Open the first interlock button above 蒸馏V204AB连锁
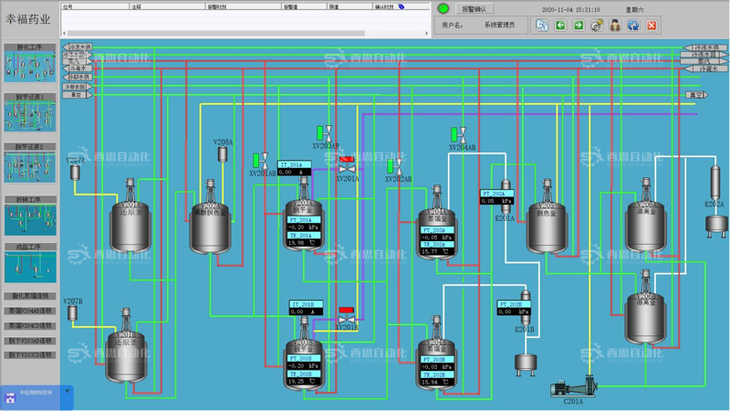This screenshot has width=730, height=411. point(30,296)
